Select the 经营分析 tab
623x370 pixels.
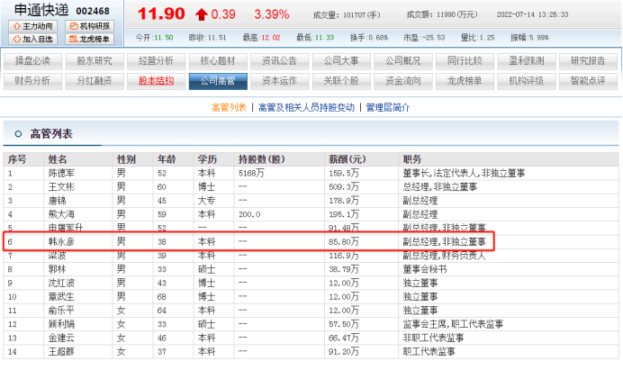click(156, 61)
